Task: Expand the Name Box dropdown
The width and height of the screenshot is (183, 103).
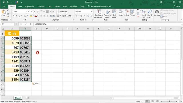Action: point(13,24)
